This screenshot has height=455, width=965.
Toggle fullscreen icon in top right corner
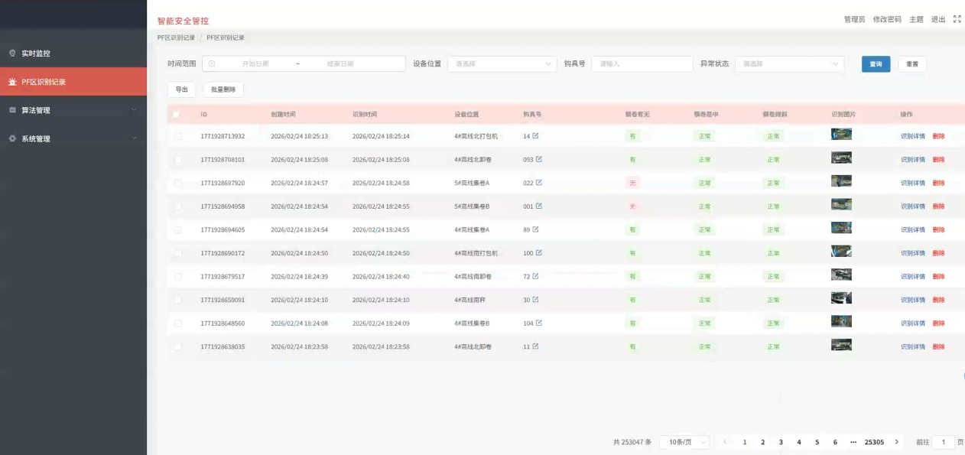(957, 19)
